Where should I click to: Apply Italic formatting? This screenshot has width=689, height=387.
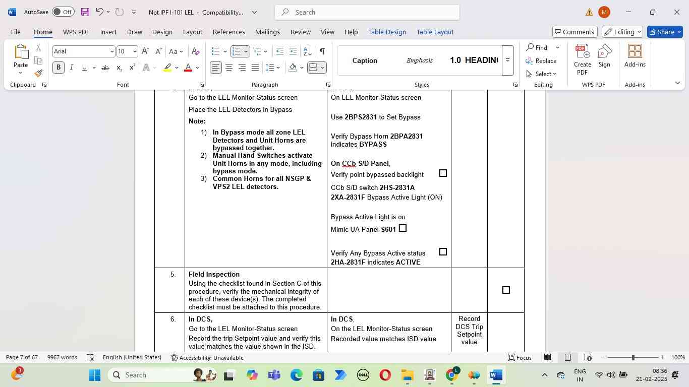click(x=72, y=68)
